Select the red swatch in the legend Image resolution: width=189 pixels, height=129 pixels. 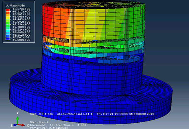(8, 10)
